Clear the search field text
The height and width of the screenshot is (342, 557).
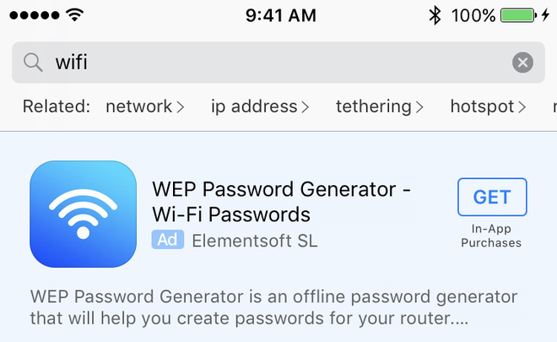[523, 62]
